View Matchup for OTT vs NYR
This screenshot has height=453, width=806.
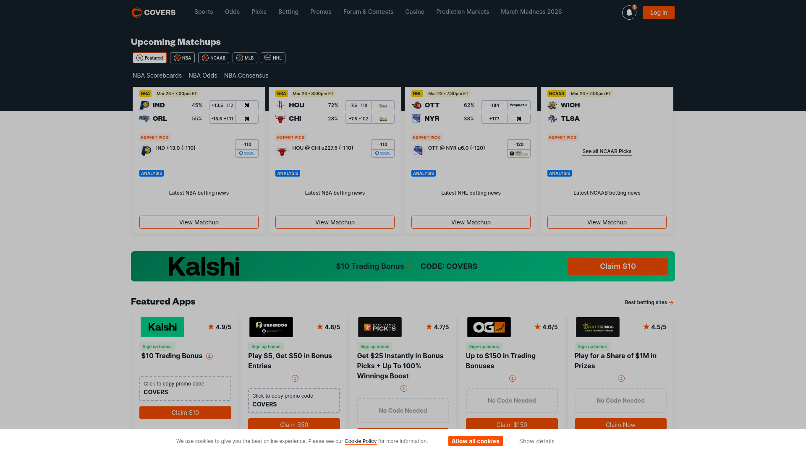[471, 222]
